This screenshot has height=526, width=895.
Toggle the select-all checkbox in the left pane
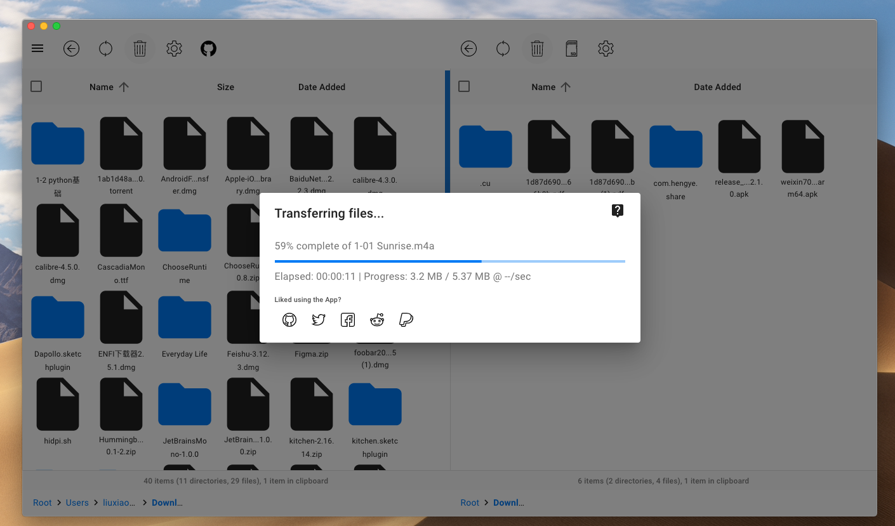(36, 86)
